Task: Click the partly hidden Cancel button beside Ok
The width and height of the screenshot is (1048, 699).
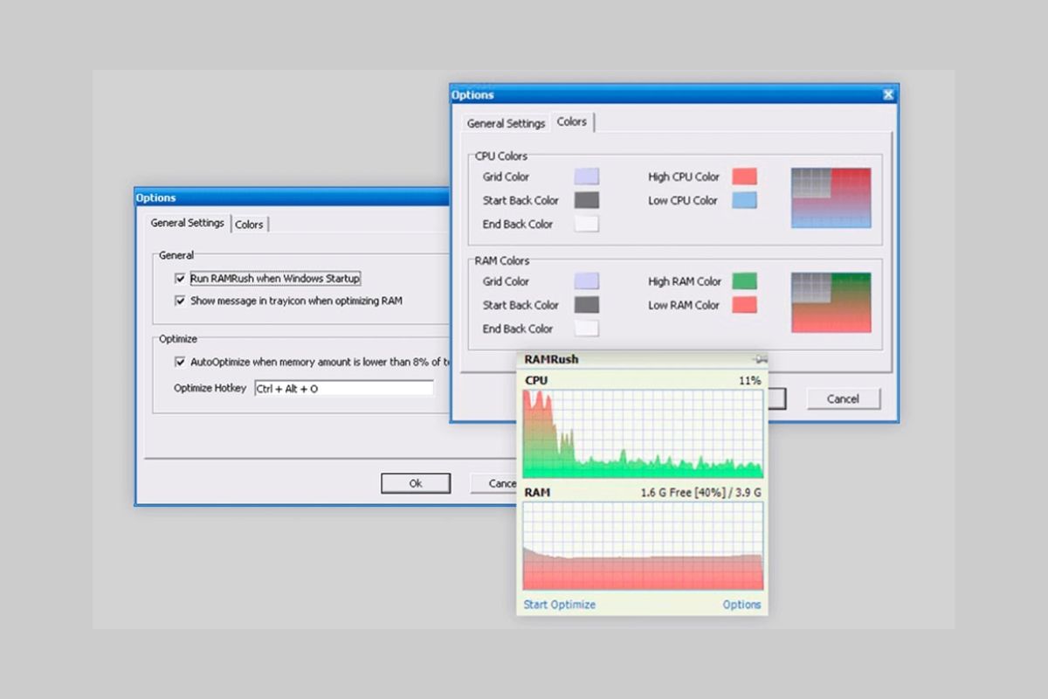Action: (x=494, y=483)
